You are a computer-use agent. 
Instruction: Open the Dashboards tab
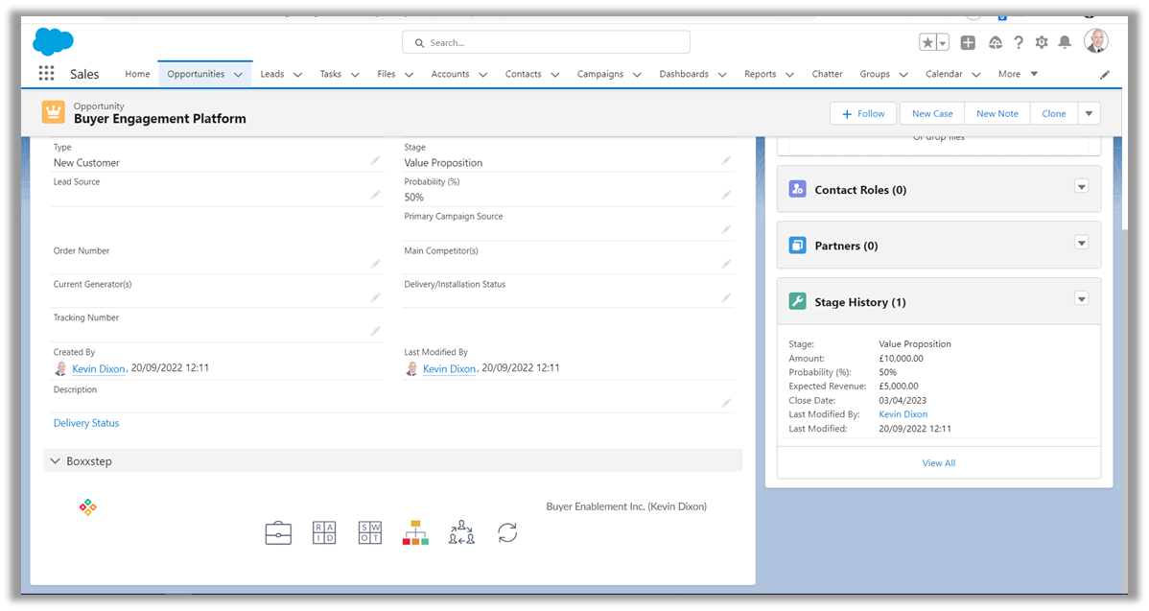pyautogui.click(x=684, y=74)
